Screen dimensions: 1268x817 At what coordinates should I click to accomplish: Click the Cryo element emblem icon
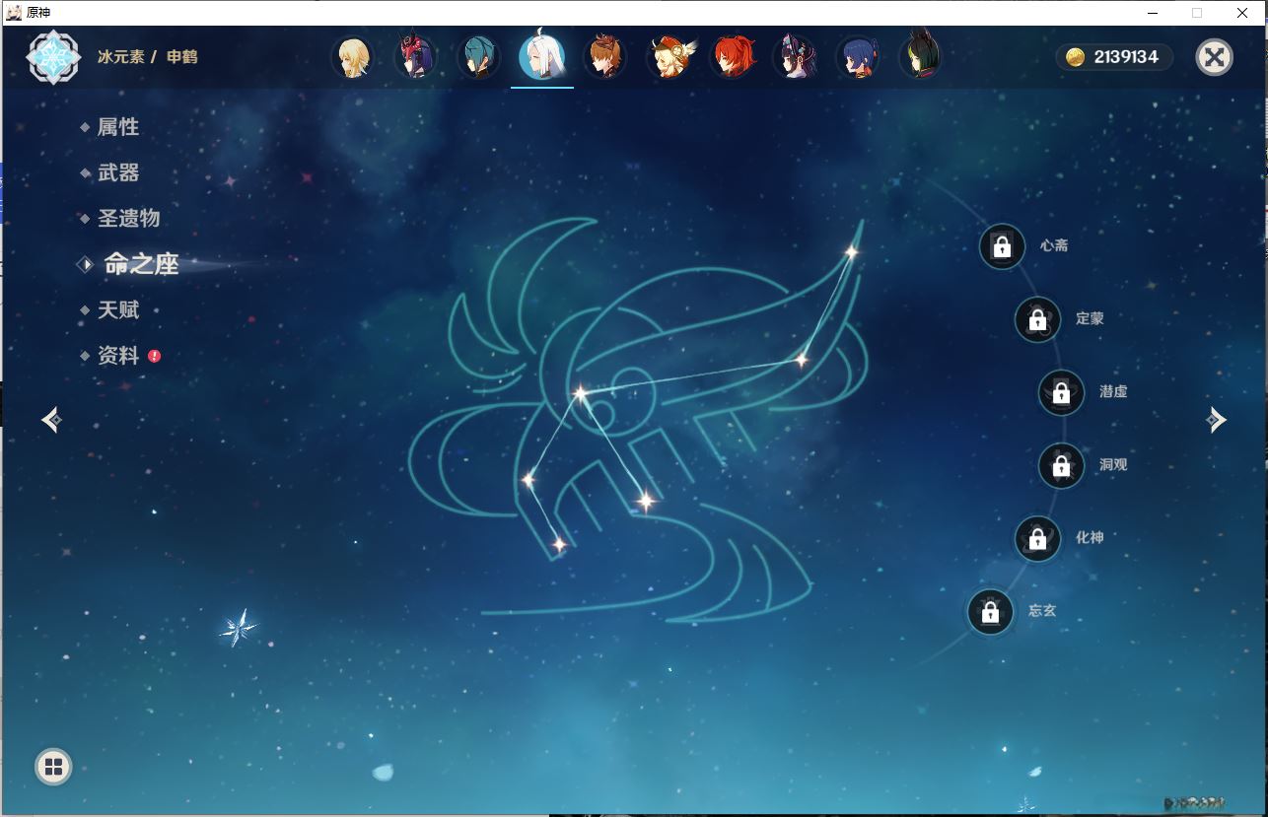click(x=53, y=57)
